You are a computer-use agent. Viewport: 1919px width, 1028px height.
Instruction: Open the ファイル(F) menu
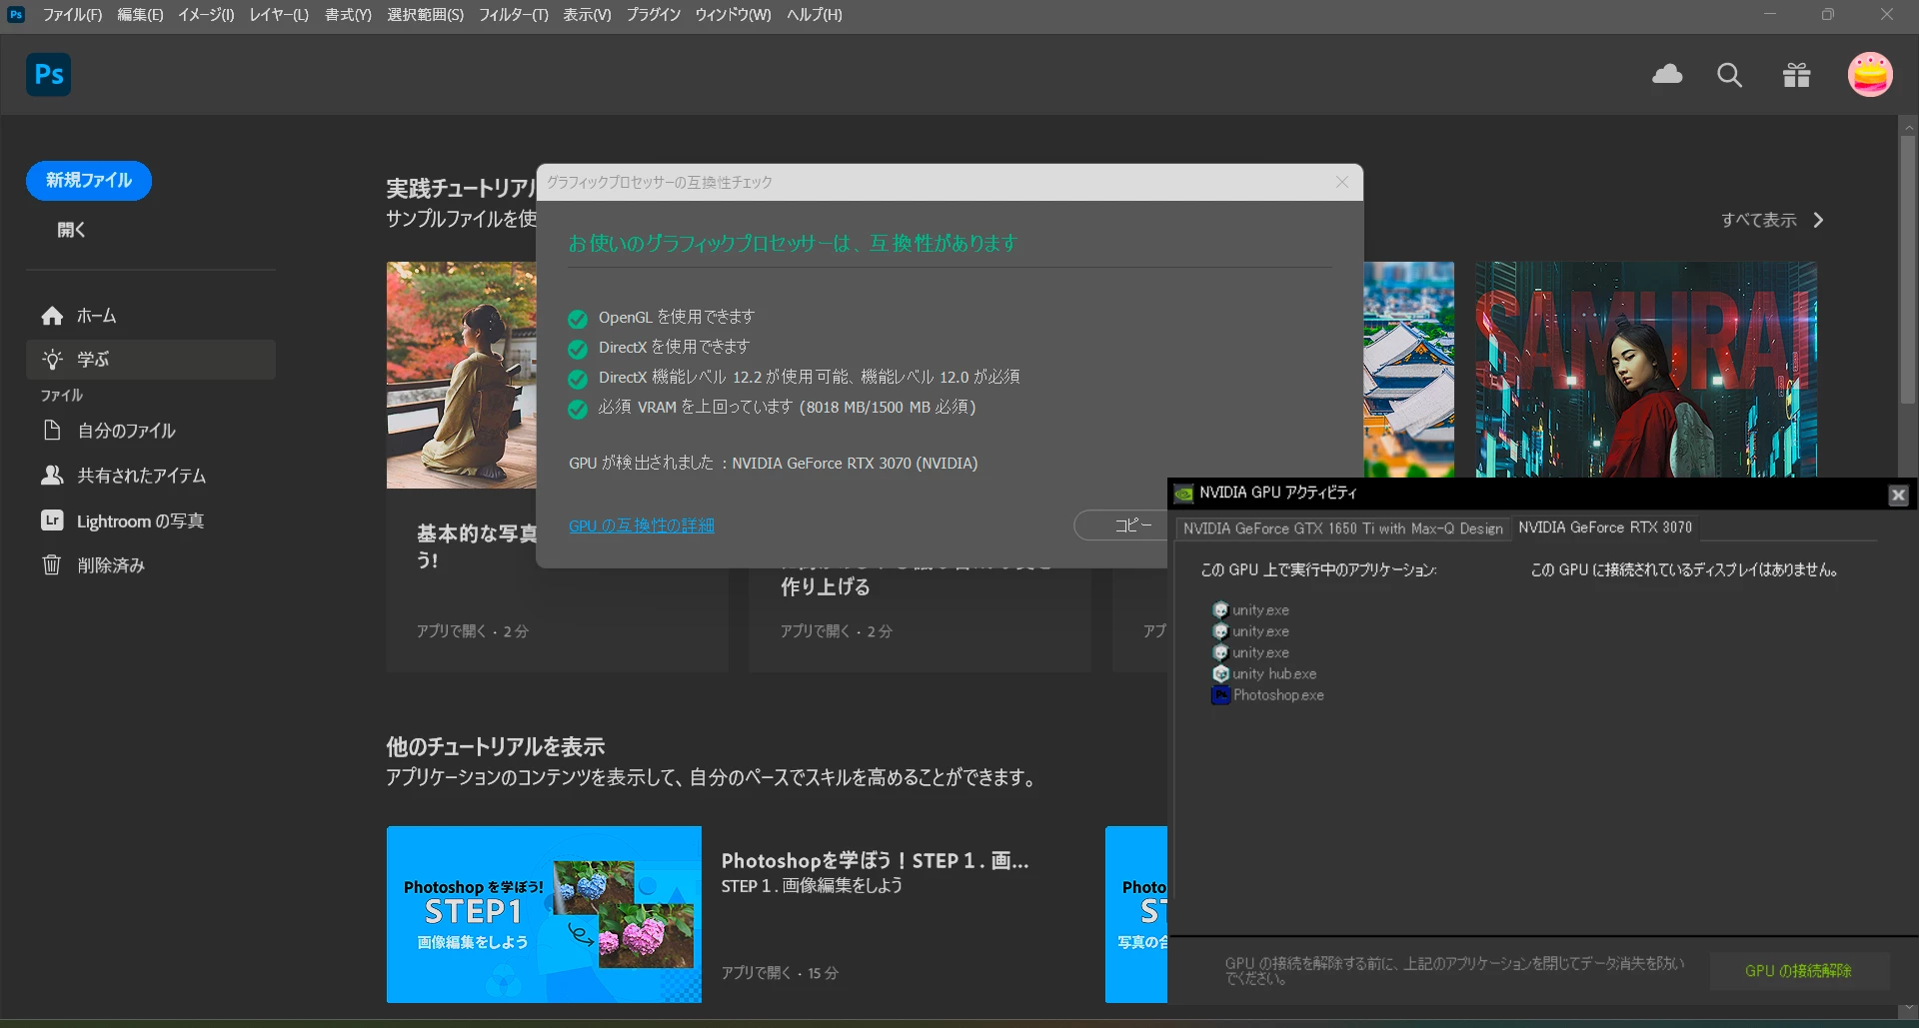pos(72,15)
